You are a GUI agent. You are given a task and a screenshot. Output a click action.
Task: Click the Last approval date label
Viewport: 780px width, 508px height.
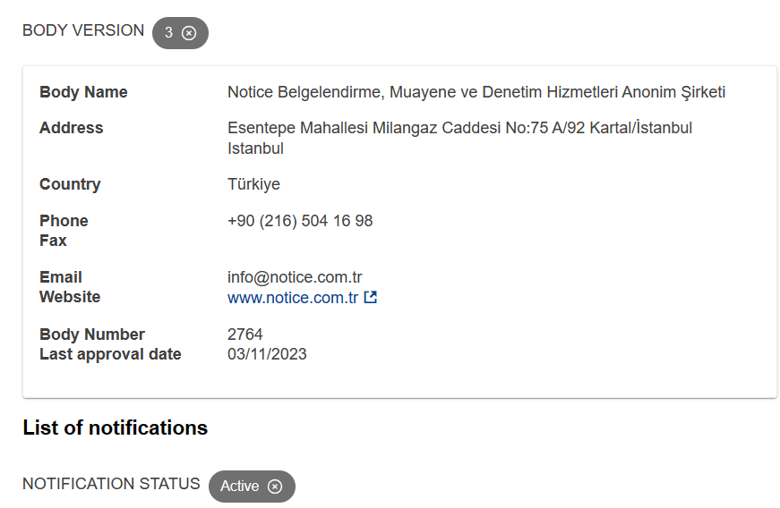pyautogui.click(x=110, y=354)
